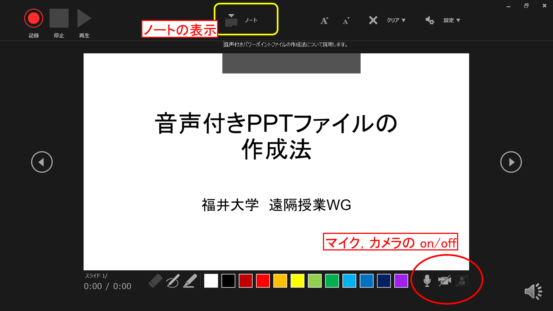Increase notes font size
This screenshot has height=311, width=553.
pyautogui.click(x=324, y=20)
